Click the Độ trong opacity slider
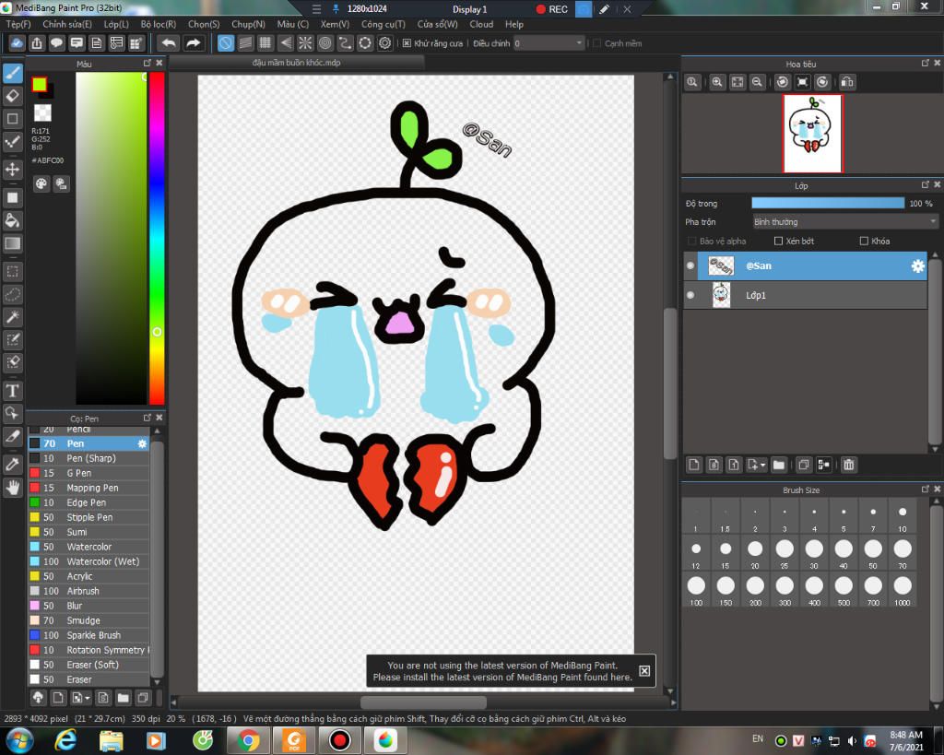This screenshot has height=755, width=944. click(x=828, y=204)
